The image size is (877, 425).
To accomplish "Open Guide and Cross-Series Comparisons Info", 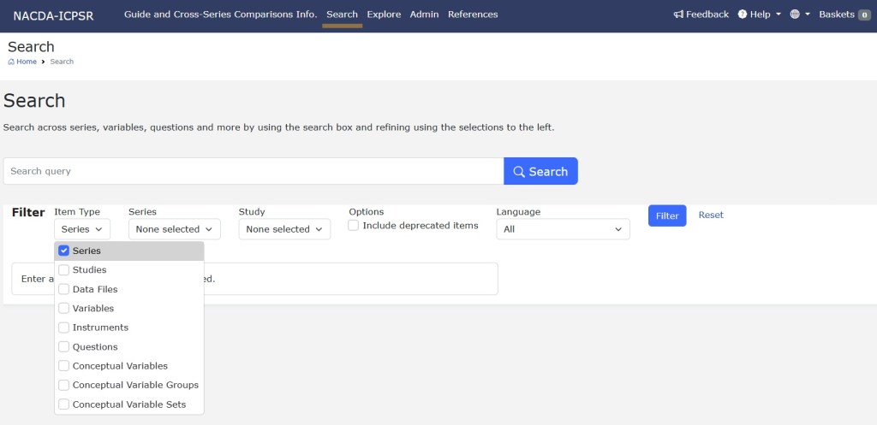I will pyautogui.click(x=220, y=15).
